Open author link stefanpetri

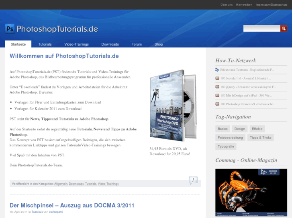click(56, 212)
